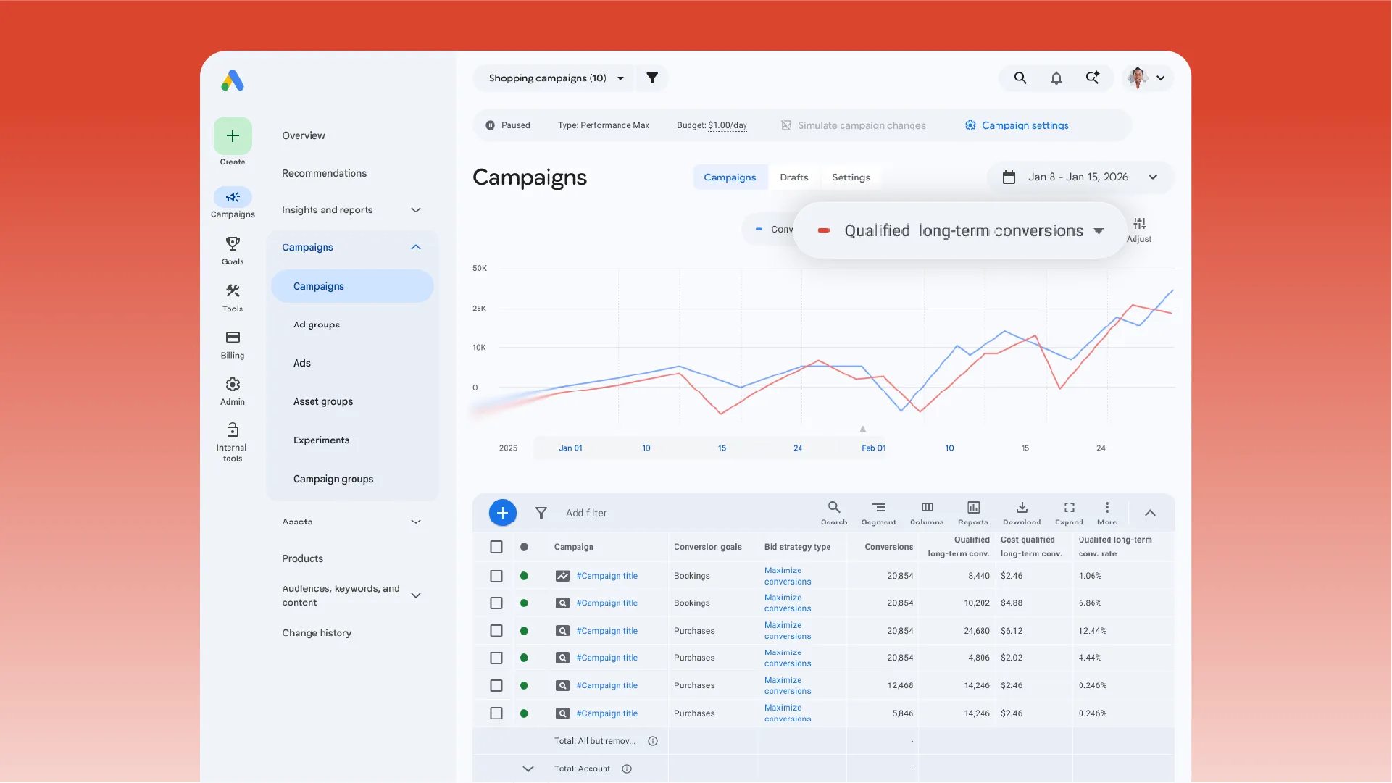Click info icon beside Total: Account
1392x783 pixels.
point(627,769)
